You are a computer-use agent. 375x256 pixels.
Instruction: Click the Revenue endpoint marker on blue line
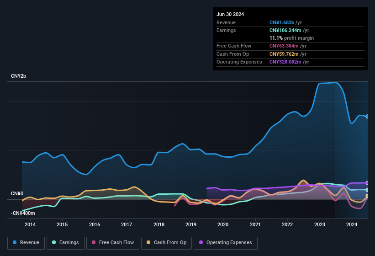(367, 117)
